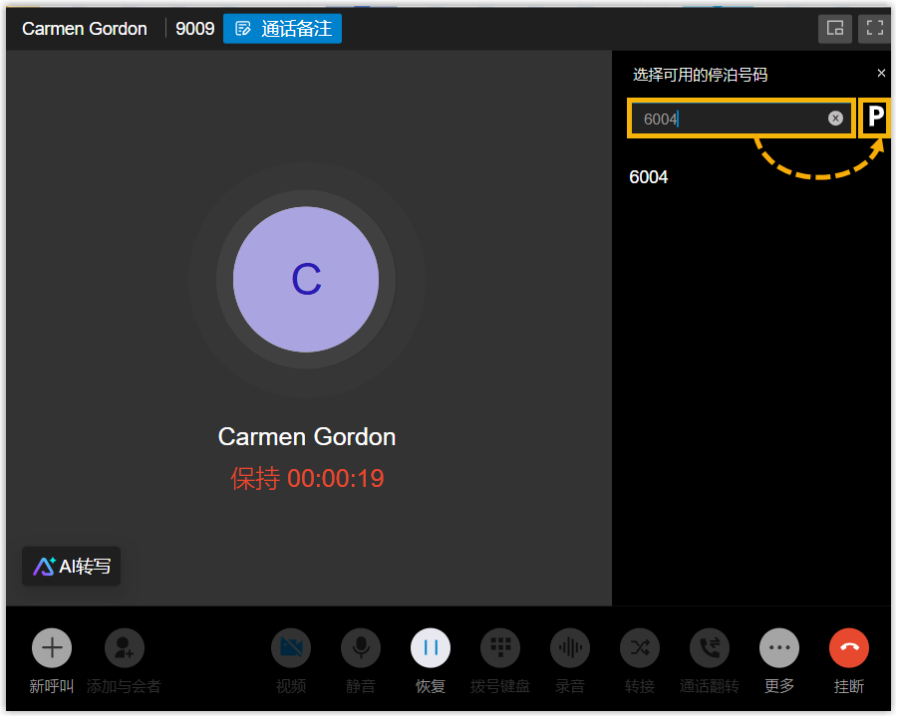The image size is (897, 717).
Task: Click the 通话翻转 call flip icon
Action: (710, 648)
